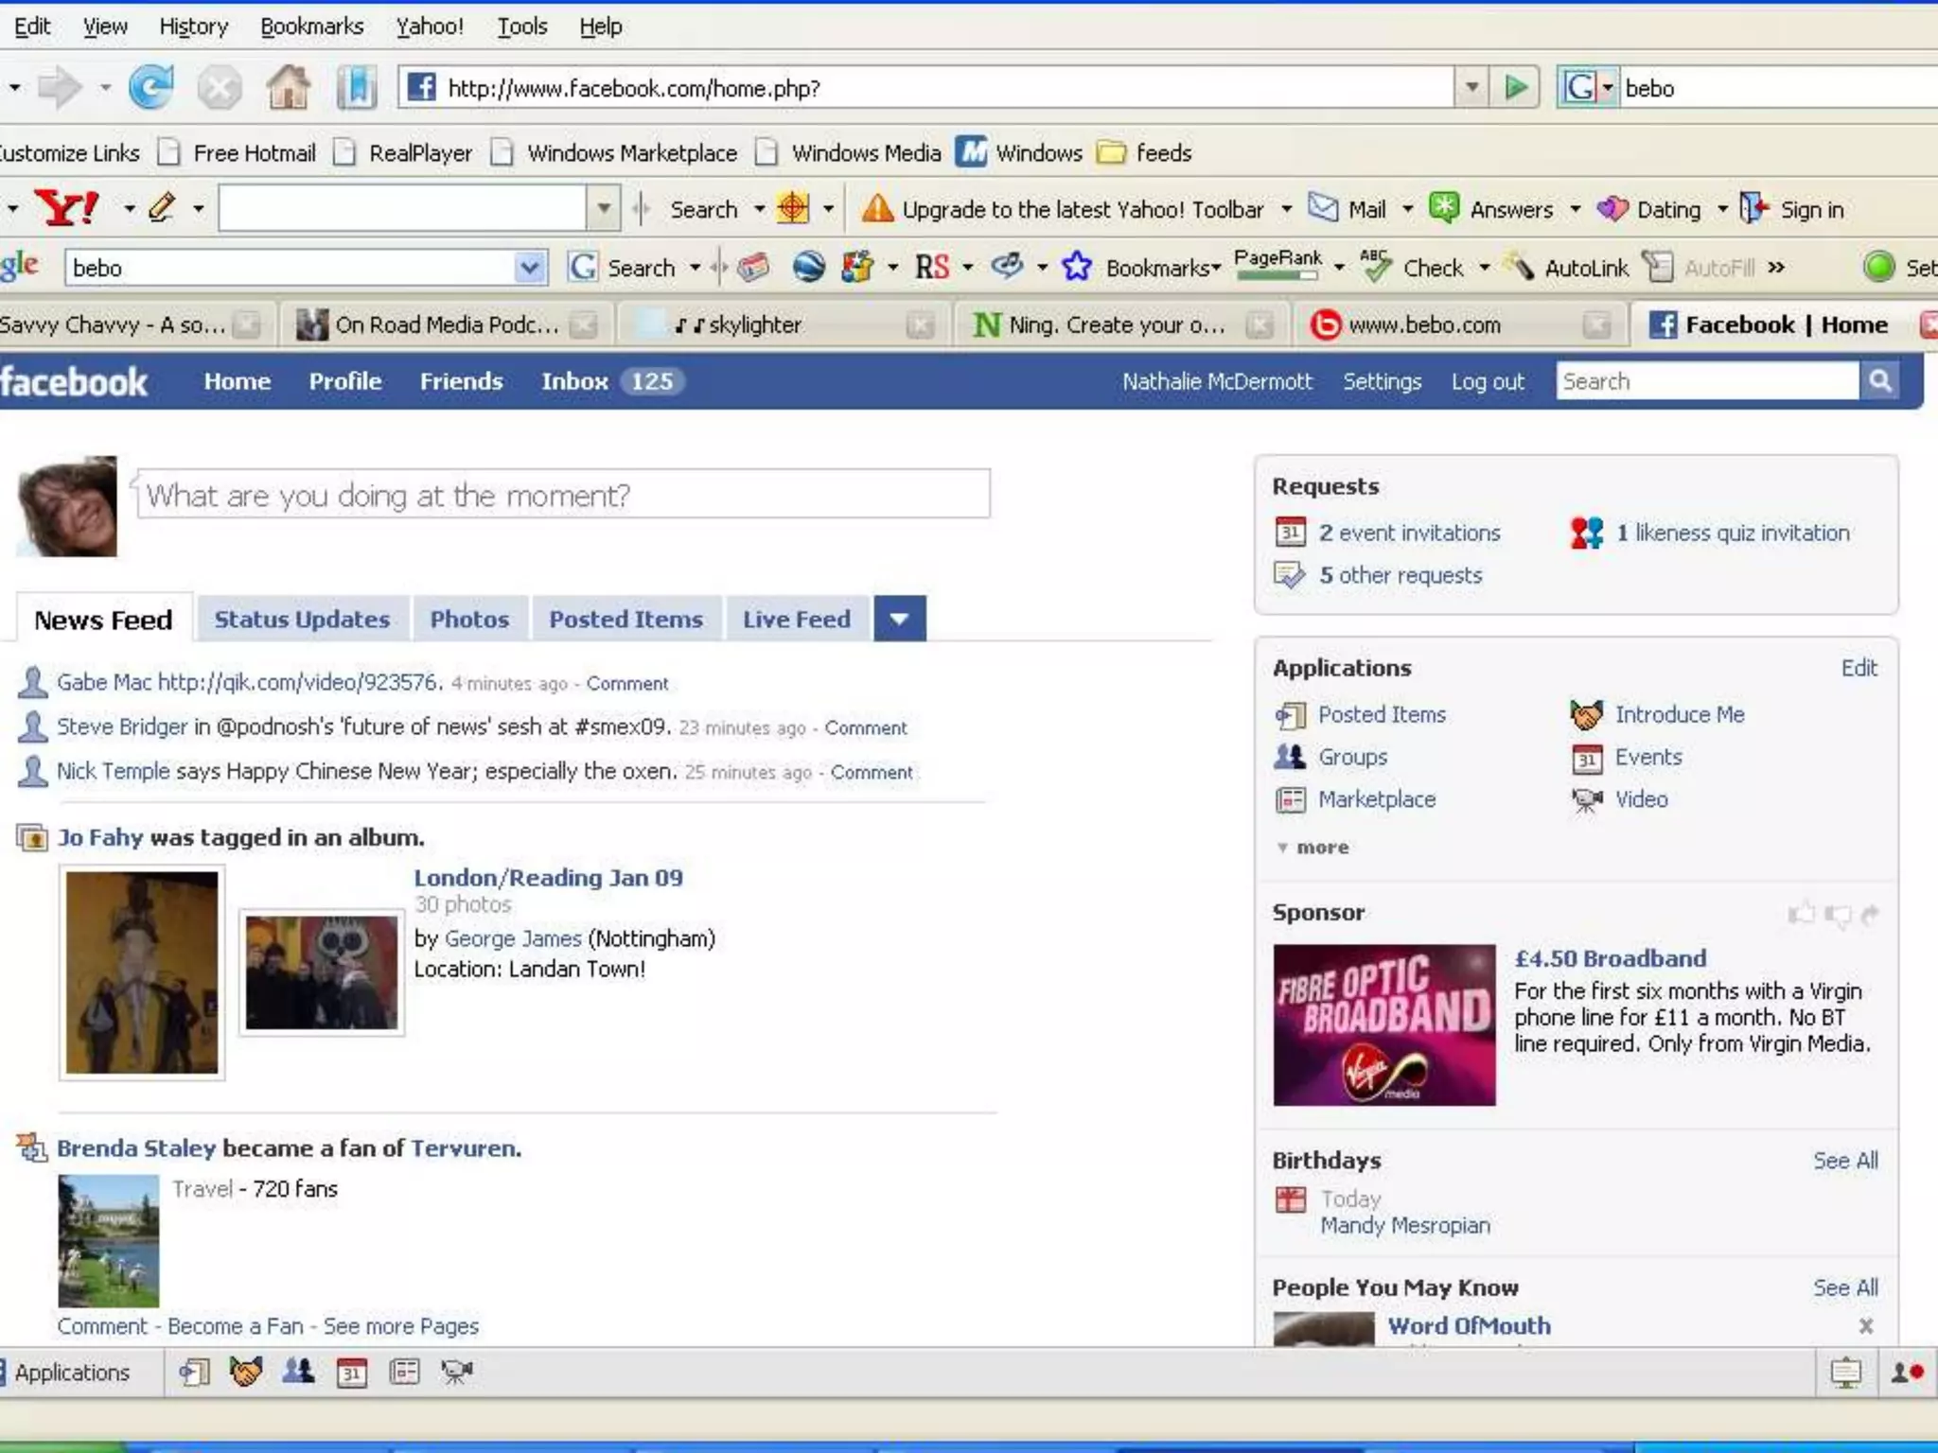View 2 event invitations
This screenshot has height=1453, width=1938.
tap(1409, 533)
